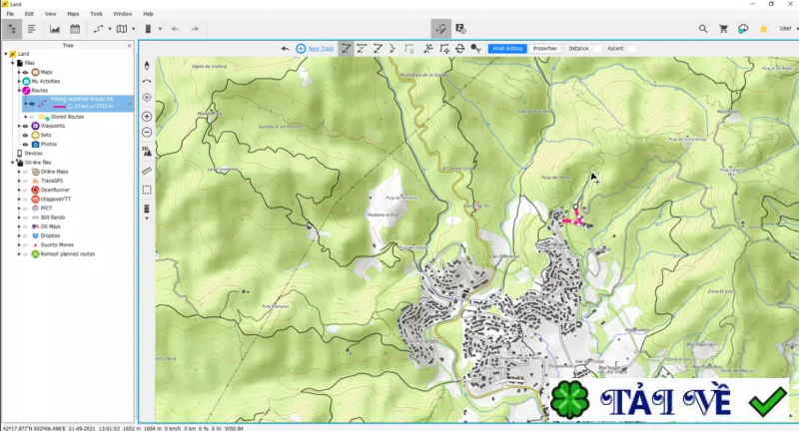Click the center on GPS position icon
The height and width of the screenshot is (431, 799).
coord(147,97)
